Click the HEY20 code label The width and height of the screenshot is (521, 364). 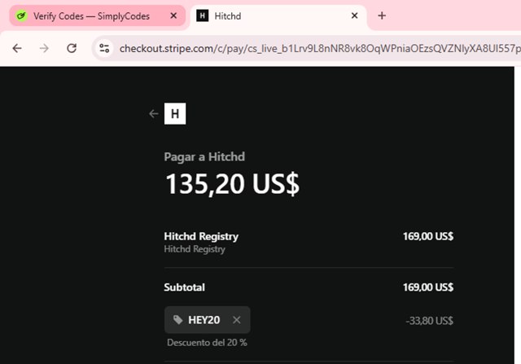point(204,320)
